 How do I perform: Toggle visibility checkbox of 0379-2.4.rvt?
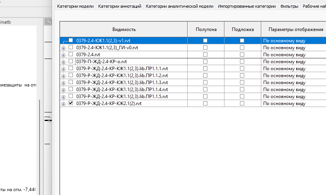pyautogui.click(x=71, y=54)
